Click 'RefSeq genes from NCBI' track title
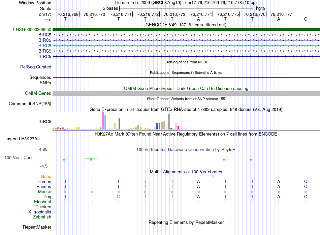Screen dimensions: 320x235 (186, 62)
